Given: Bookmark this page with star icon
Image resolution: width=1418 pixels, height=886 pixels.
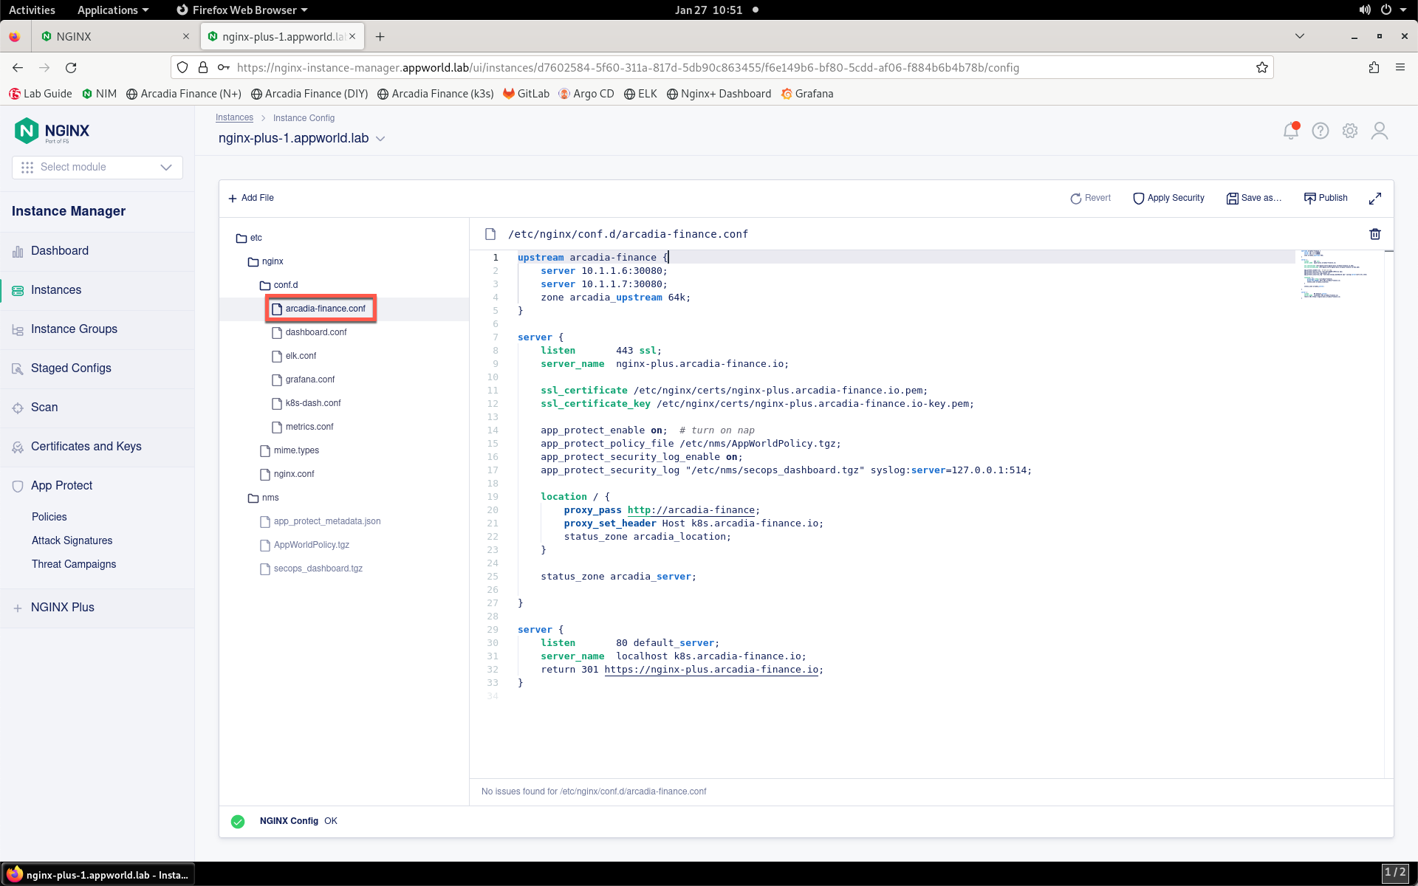Looking at the screenshot, I should pyautogui.click(x=1262, y=67).
